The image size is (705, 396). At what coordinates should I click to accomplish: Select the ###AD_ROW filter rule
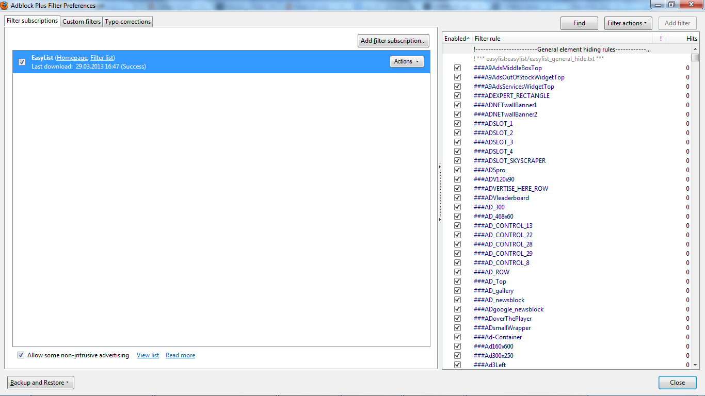coord(491,272)
